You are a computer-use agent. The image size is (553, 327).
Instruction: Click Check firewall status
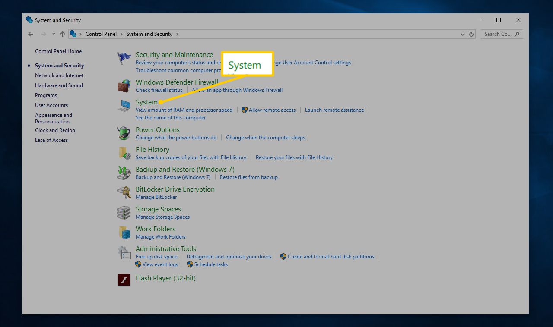(159, 90)
